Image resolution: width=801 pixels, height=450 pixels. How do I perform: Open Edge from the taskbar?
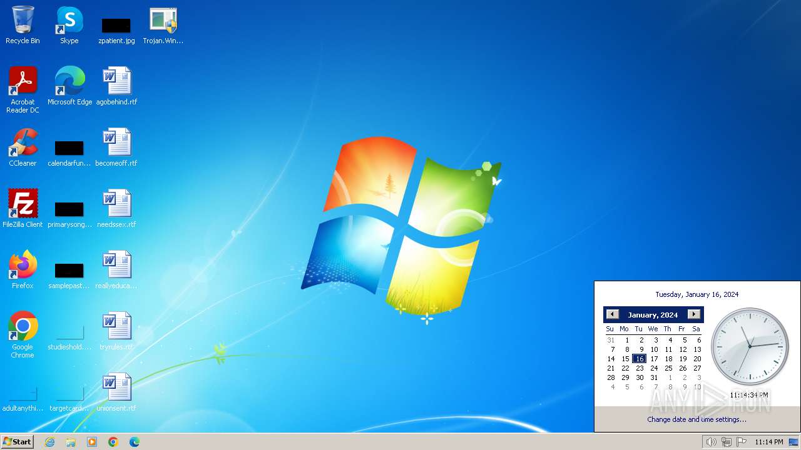point(135,442)
